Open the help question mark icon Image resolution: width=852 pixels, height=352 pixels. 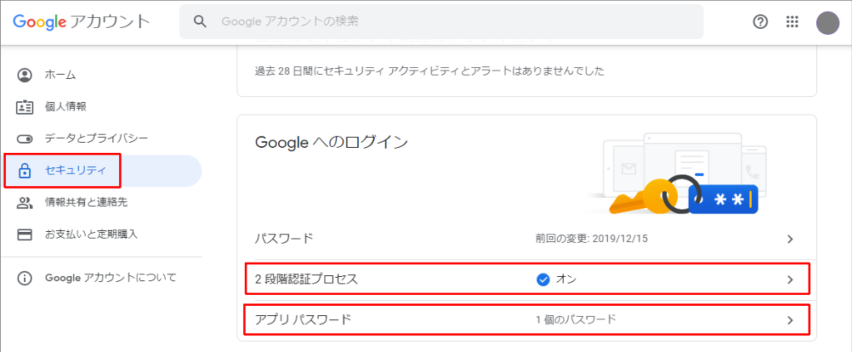(x=760, y=21)
